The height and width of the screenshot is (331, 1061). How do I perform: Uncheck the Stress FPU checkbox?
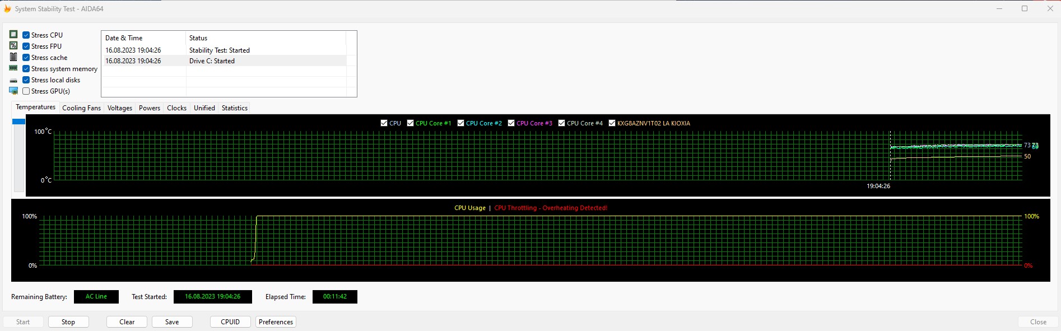(x=26, y=46)
